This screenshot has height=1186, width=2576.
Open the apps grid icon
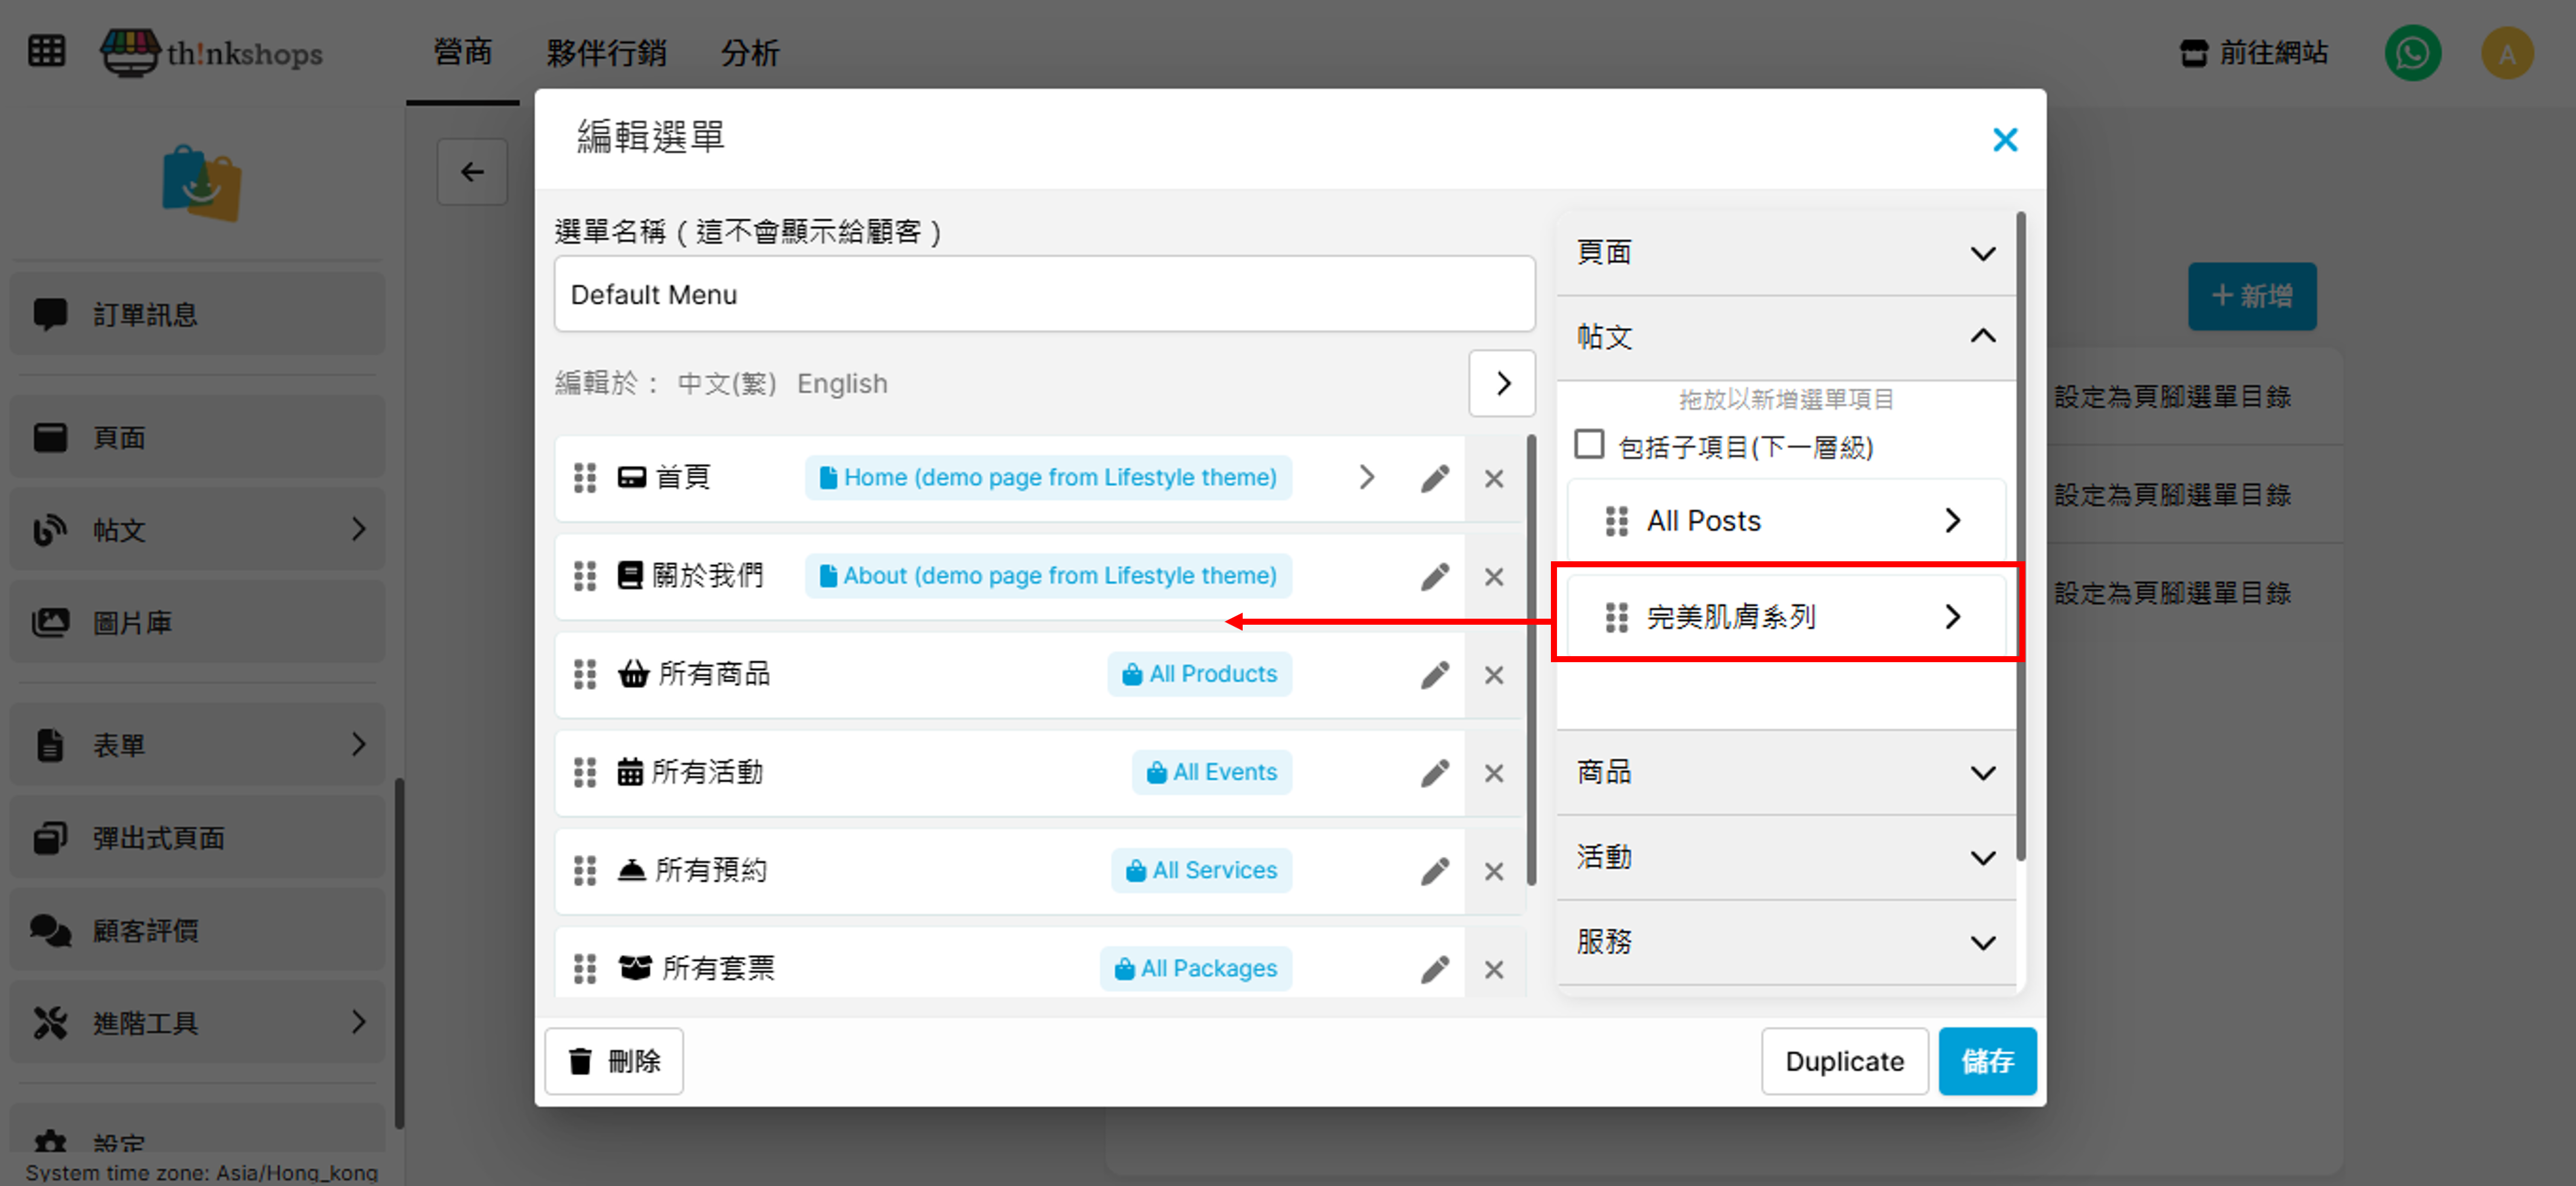coord(46,51)
